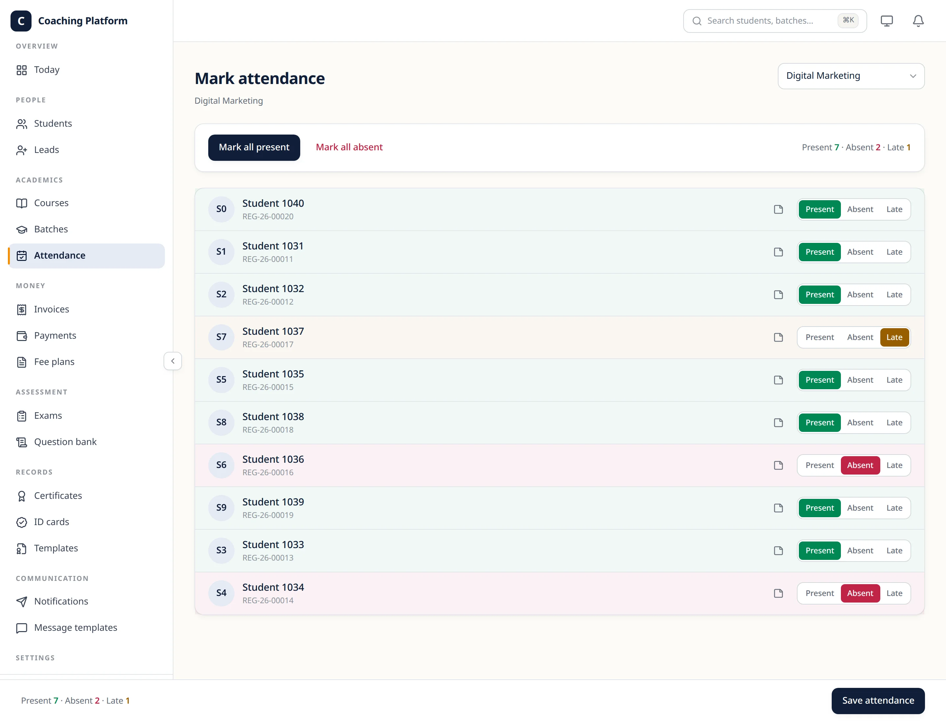This screenshot has width=946, height=722.
Task: Open Fee plans in the sidebar
Action: [x=86, y=362]
